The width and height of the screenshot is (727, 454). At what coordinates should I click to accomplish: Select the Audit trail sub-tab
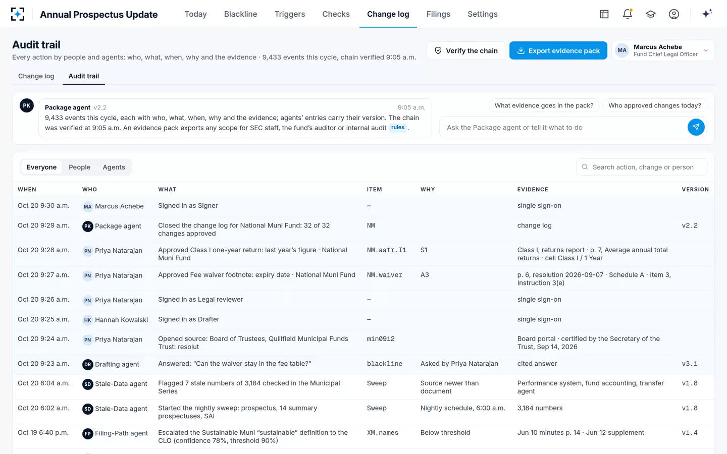tap(84, 76)
